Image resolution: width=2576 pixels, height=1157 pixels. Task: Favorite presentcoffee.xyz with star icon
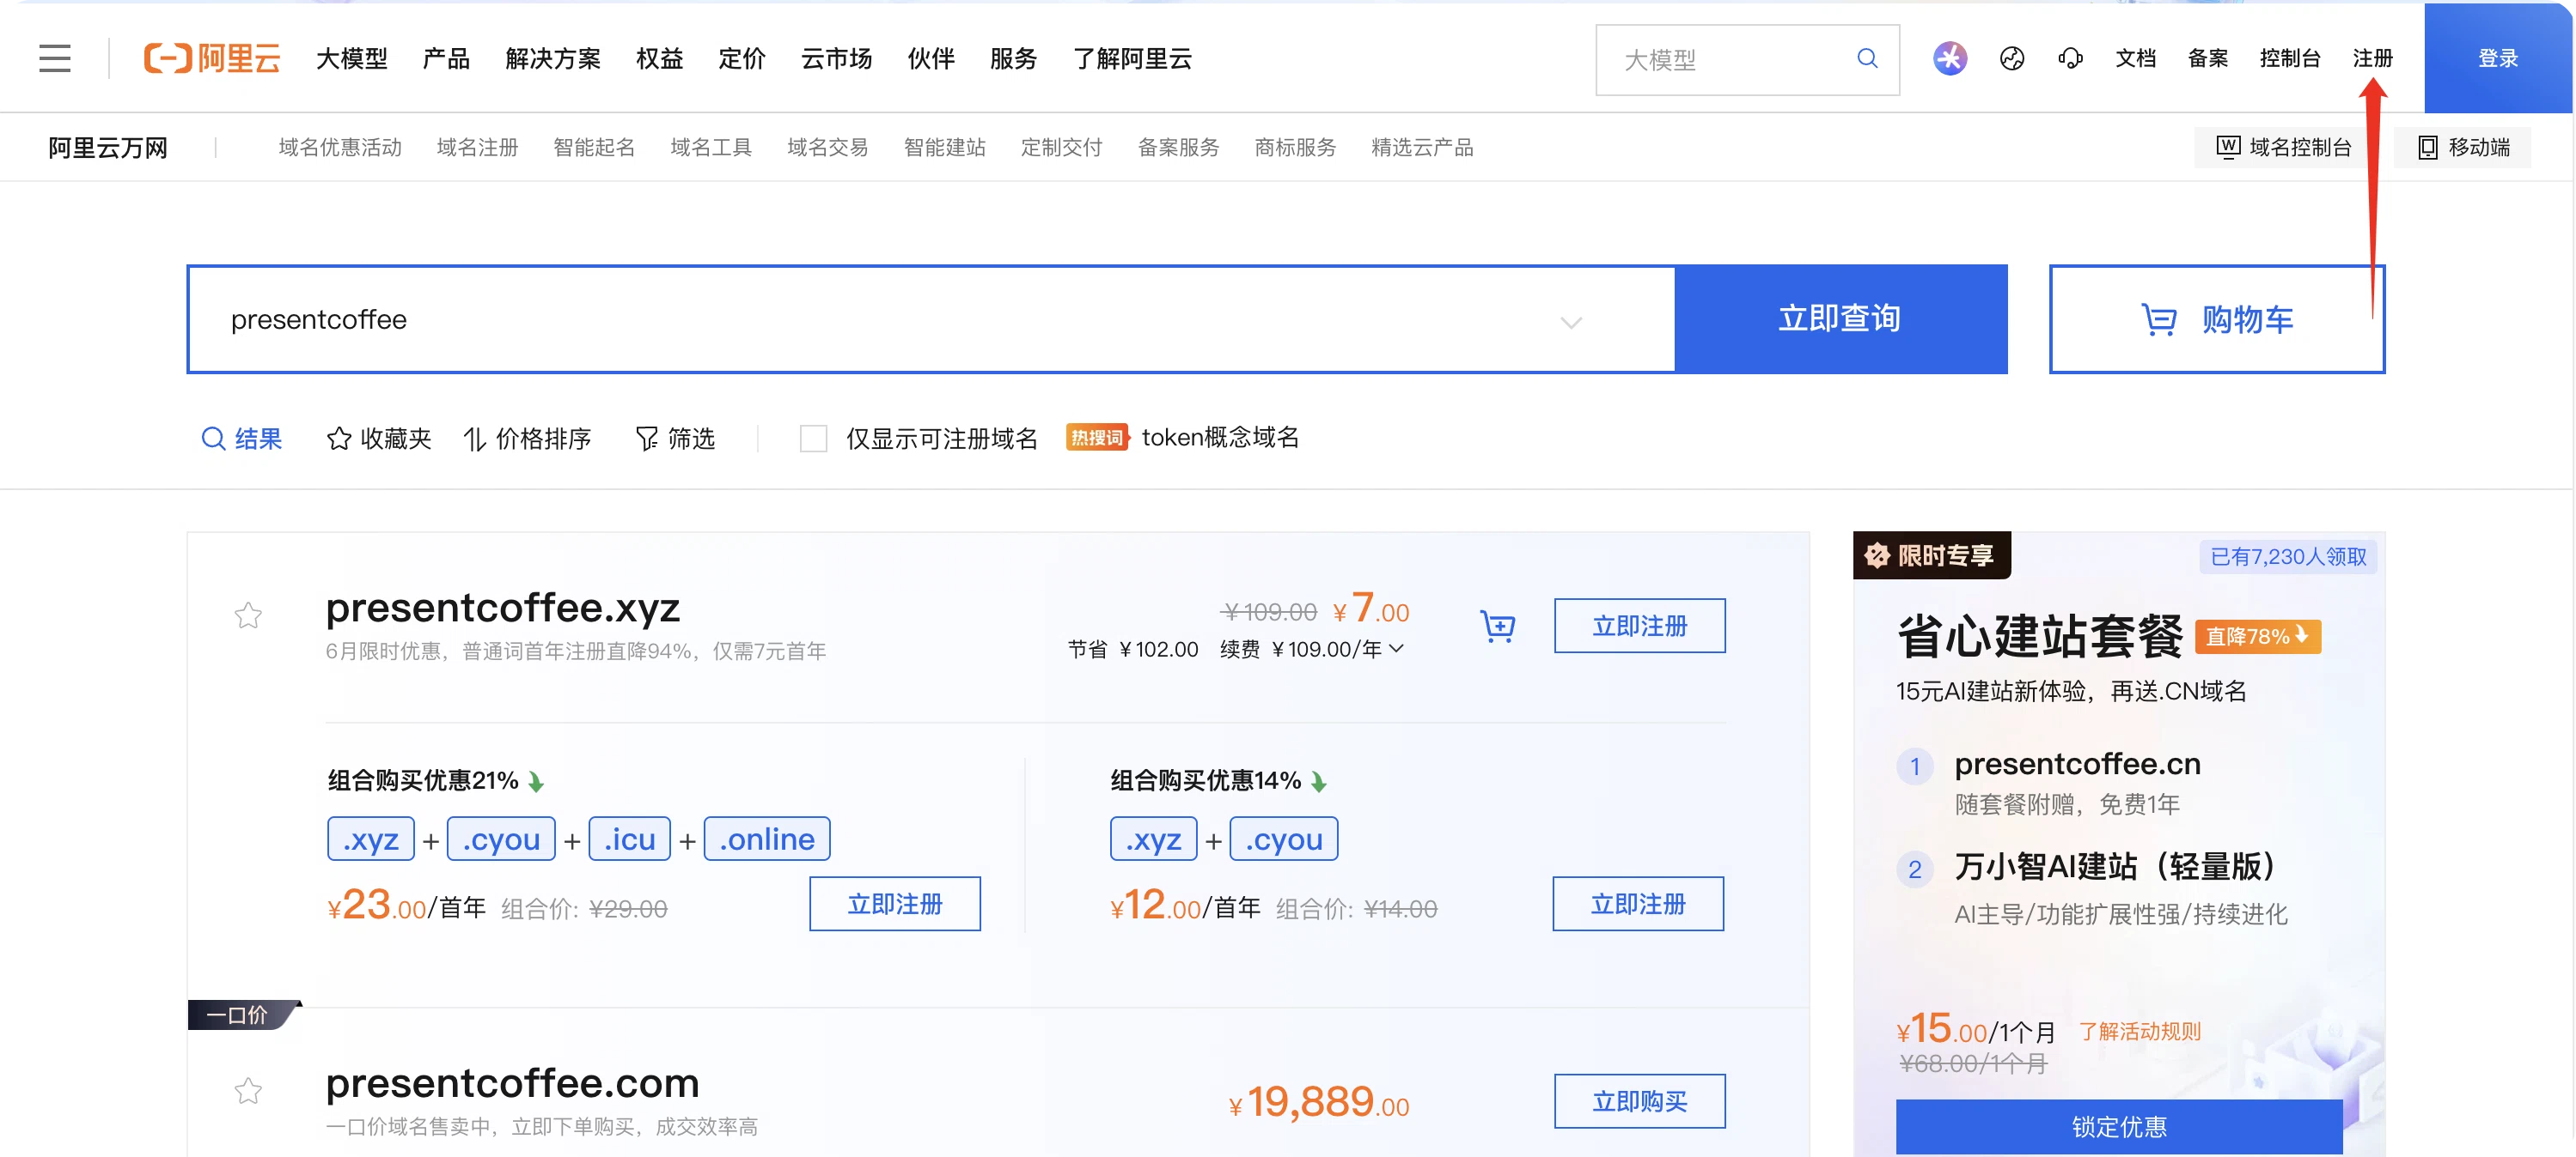coord(248,615)
